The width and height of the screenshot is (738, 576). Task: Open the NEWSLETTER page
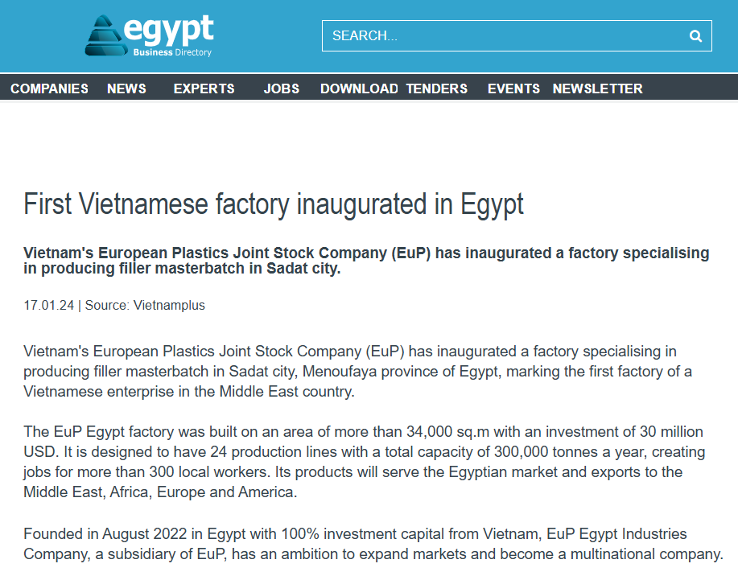(x=597, y=88)
